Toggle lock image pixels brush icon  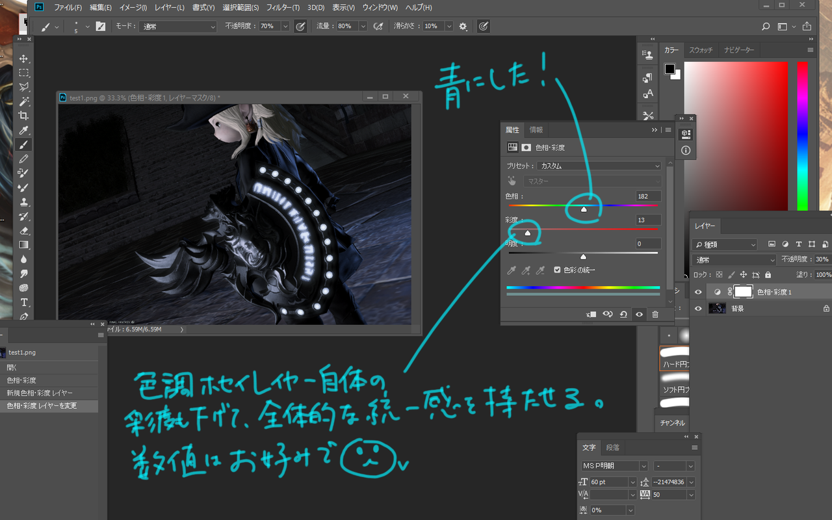point(731,275)
